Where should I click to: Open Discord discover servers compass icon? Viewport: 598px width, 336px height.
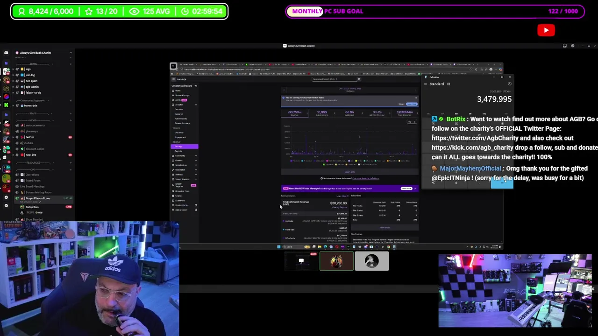coord(6,206)
